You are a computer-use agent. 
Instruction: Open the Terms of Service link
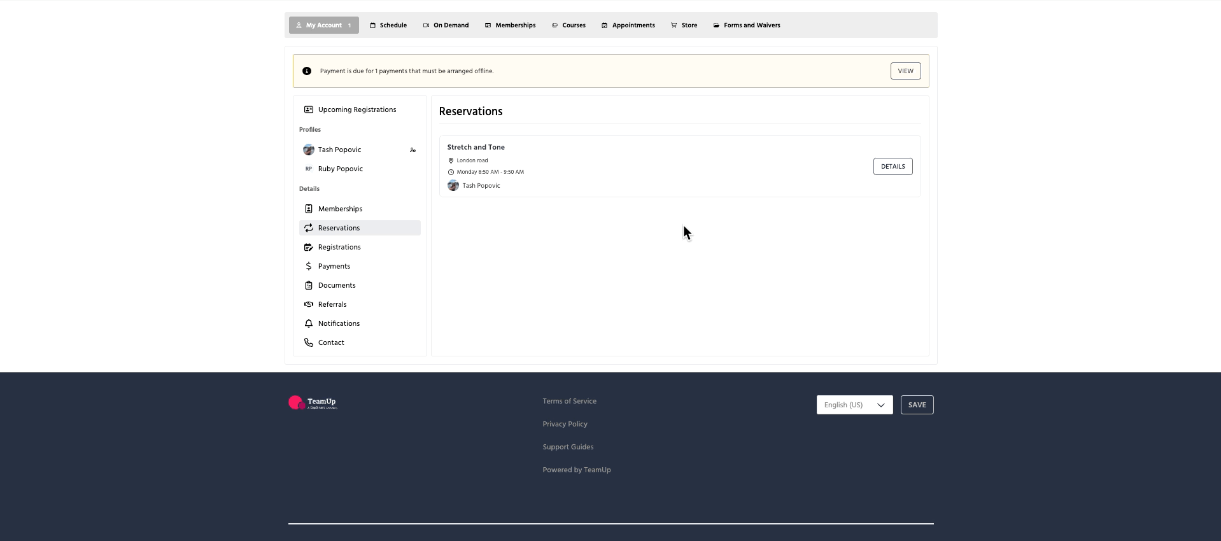[569, 401]
